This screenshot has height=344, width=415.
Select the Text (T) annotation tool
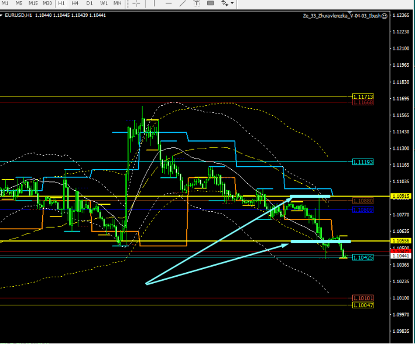point(196,4)
